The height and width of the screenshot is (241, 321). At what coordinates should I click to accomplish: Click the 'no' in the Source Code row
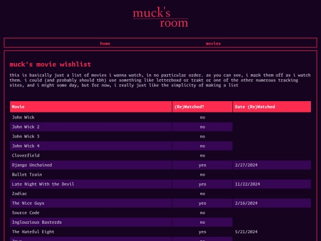(203, 213)
